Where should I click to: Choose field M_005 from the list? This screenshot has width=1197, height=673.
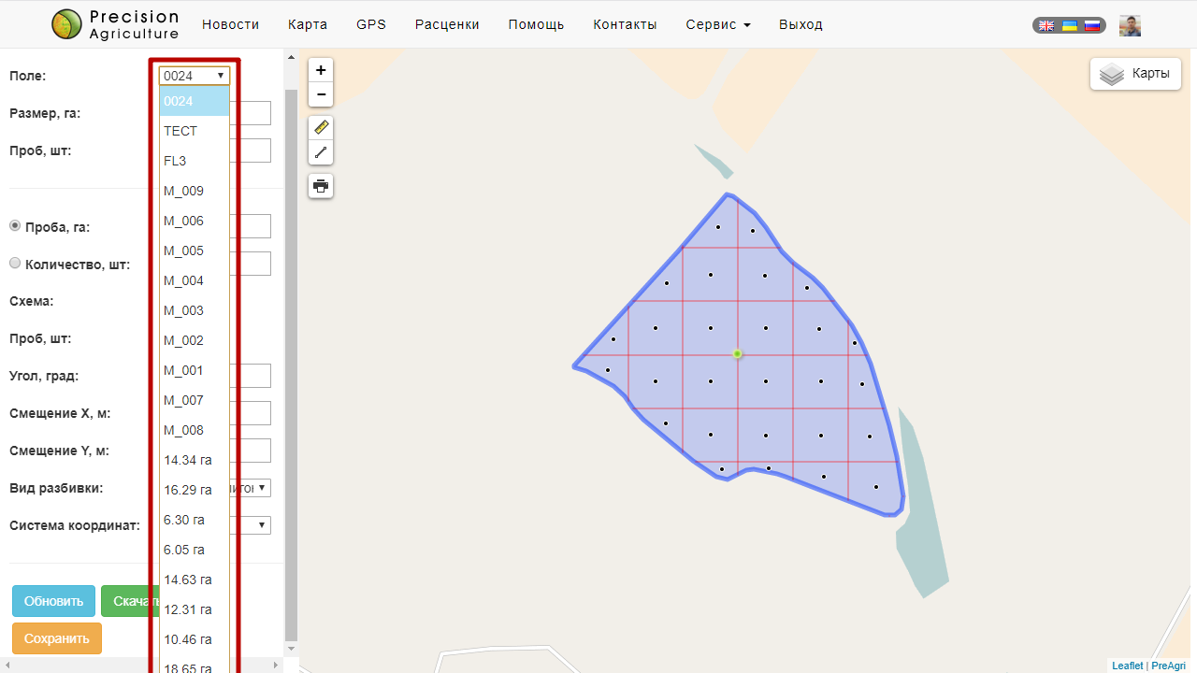click(184, 251)
